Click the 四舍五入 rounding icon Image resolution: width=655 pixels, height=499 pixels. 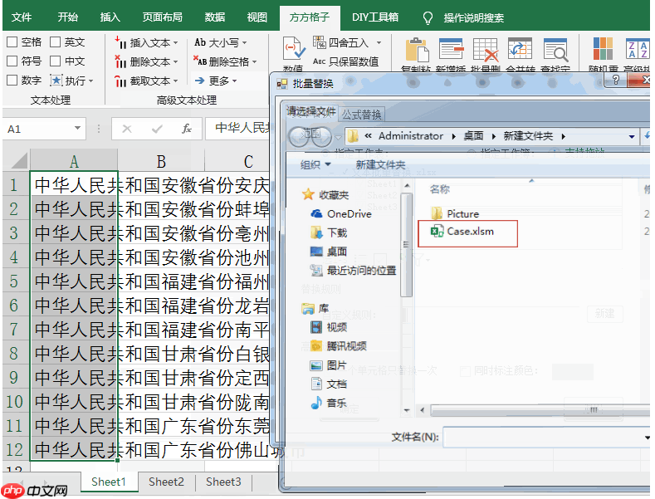tap(320, 42)
